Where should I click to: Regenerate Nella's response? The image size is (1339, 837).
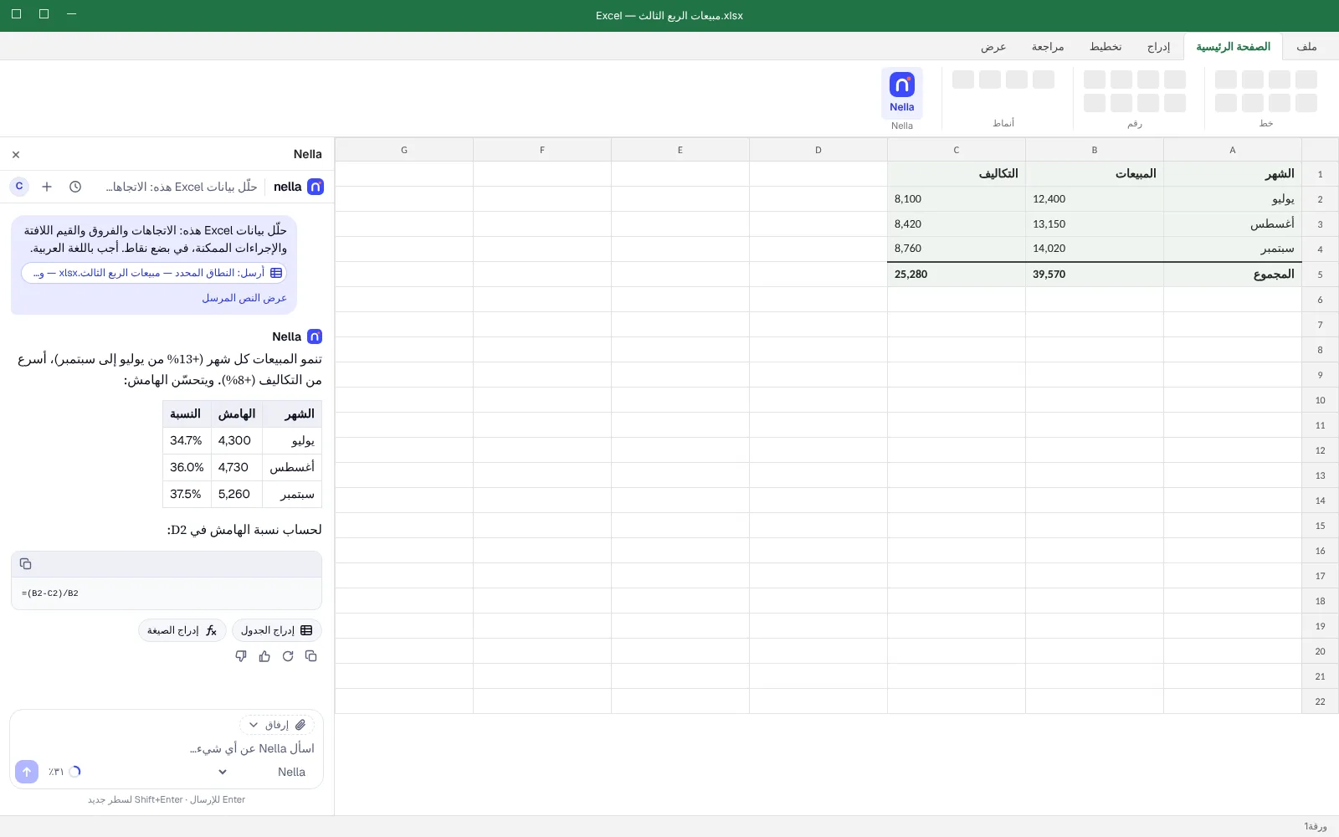[x=288, y=656]
